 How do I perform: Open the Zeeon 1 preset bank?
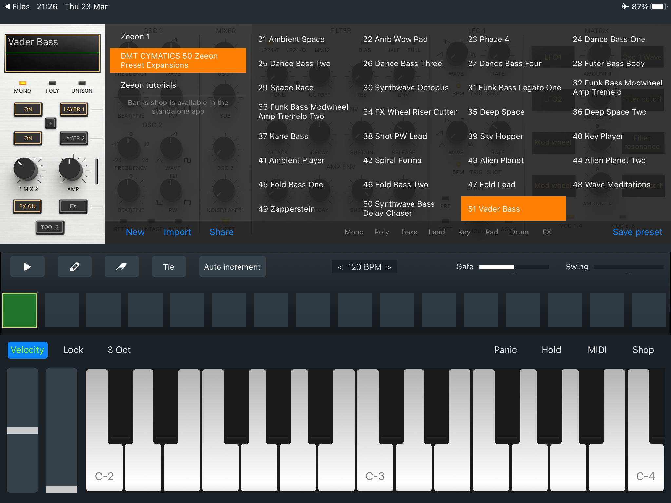[x=135, y=37]
